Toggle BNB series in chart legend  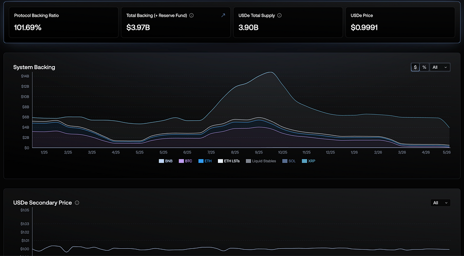coord(166,161)
